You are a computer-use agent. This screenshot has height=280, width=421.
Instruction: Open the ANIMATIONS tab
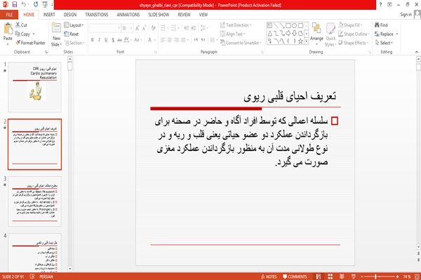pyautogui.click(x=128, y=15)
